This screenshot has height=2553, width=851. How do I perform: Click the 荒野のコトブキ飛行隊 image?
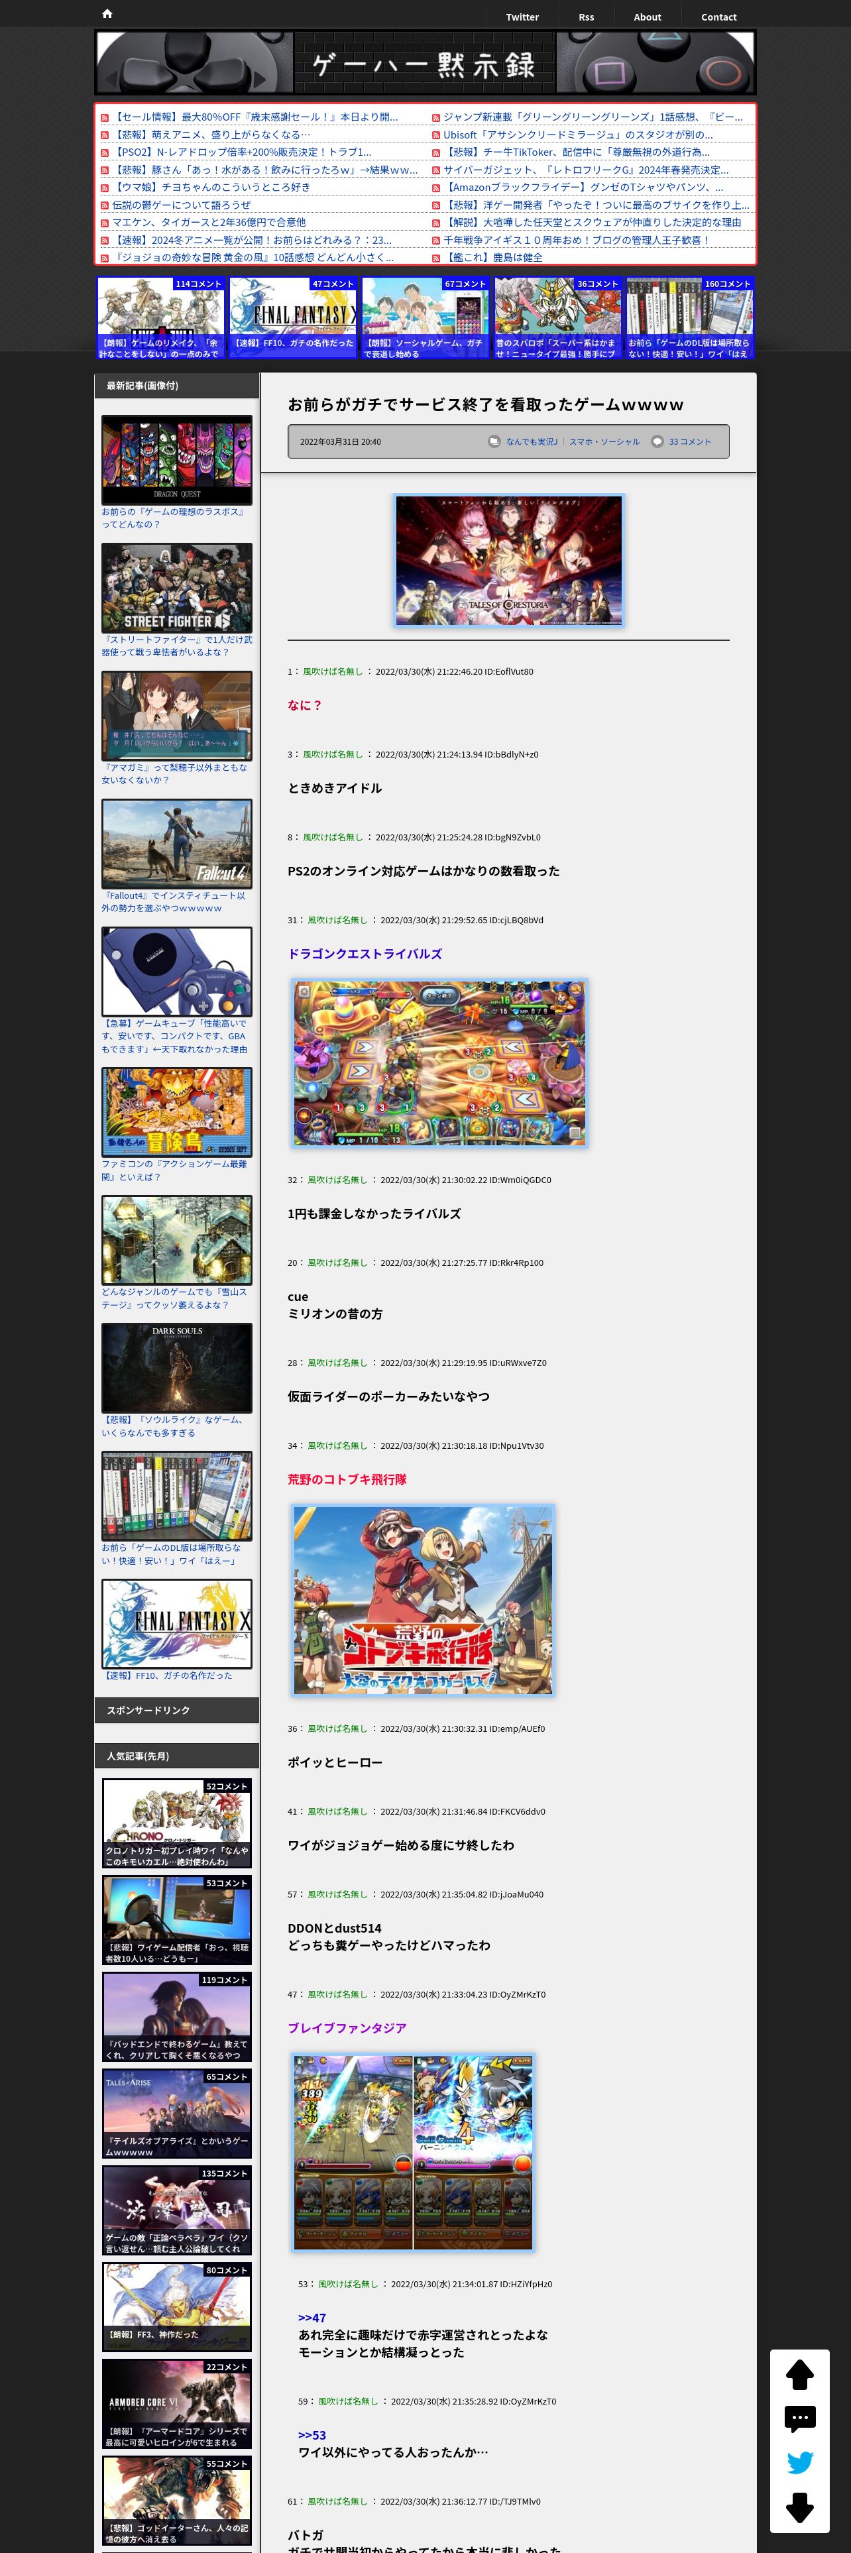423,1601
